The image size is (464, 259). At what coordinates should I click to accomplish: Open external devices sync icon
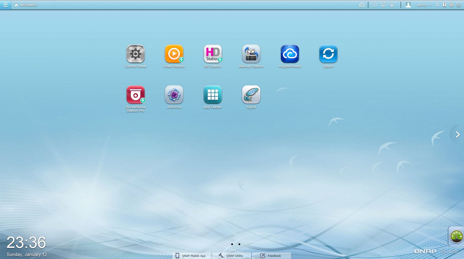point(383,5)
